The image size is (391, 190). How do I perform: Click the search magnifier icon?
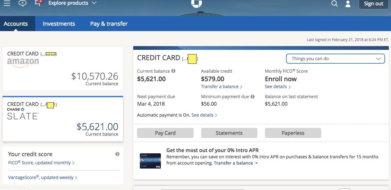point(335,4)
